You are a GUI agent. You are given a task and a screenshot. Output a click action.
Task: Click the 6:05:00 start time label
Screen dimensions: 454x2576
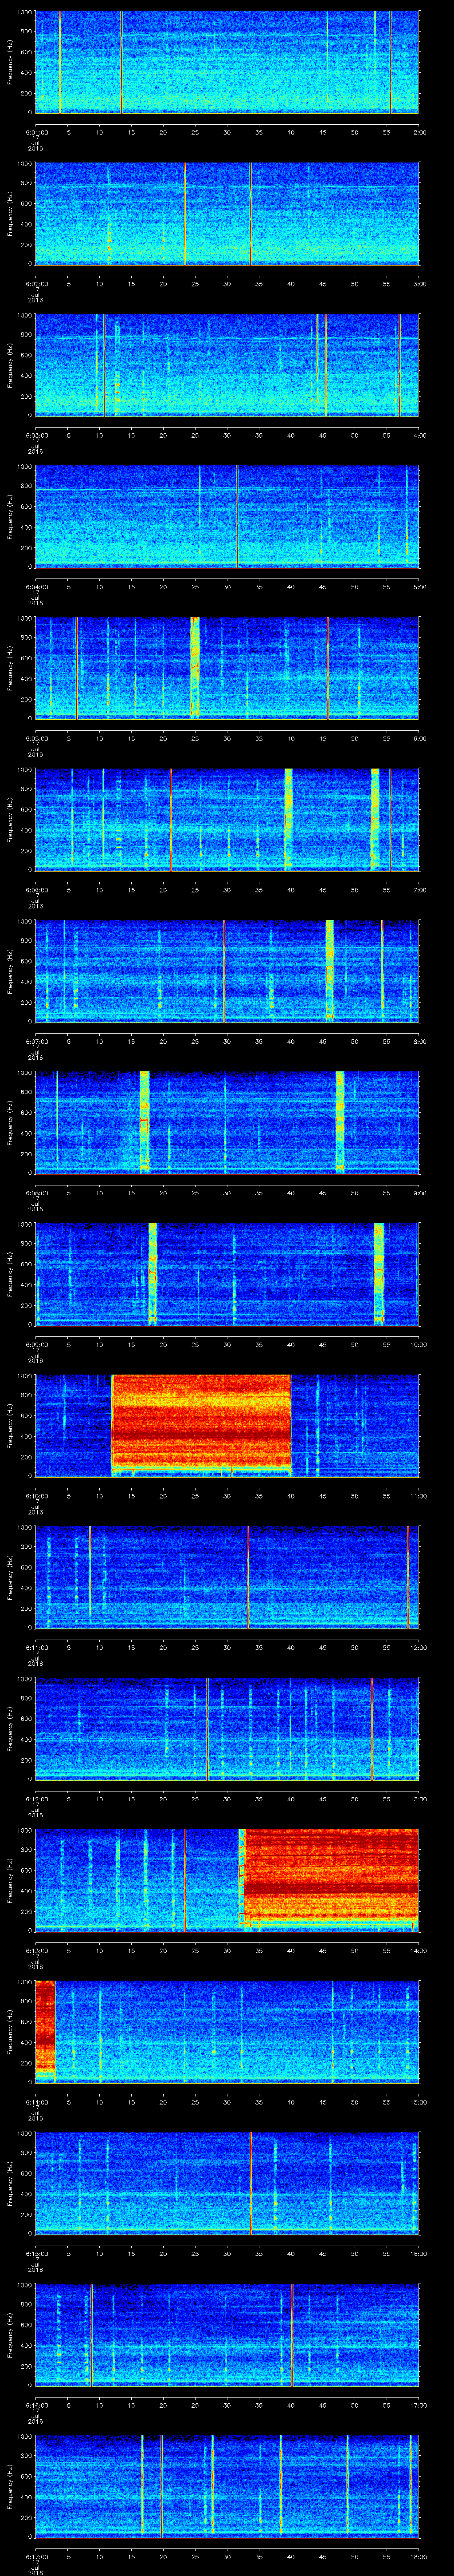point(36,738)
